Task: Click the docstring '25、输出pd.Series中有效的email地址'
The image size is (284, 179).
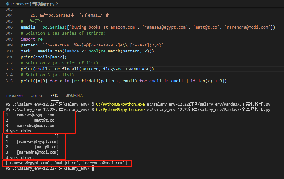Action: (70, 15)
